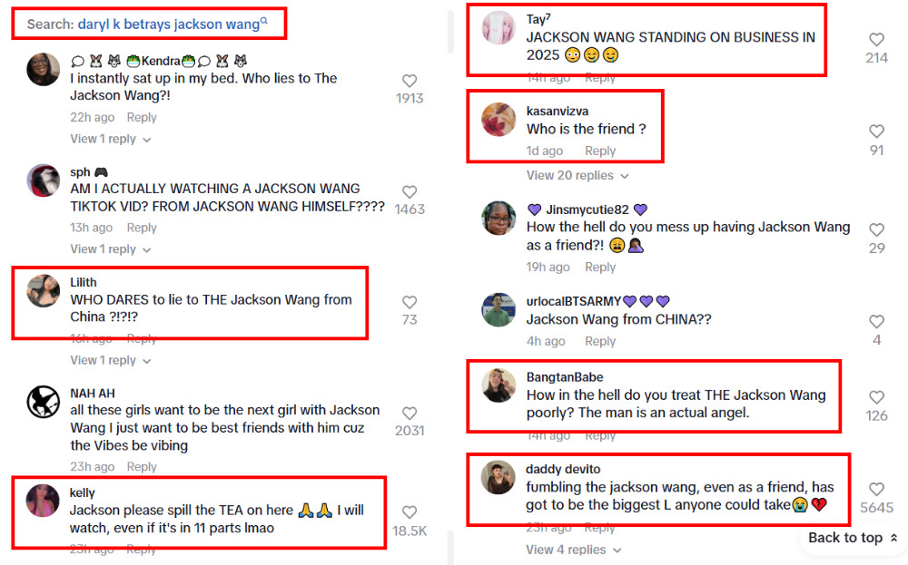Like NAH AH comment with 2031 likes
The image size is (908, 565).
pyautogui.click(x=410, y=414)
